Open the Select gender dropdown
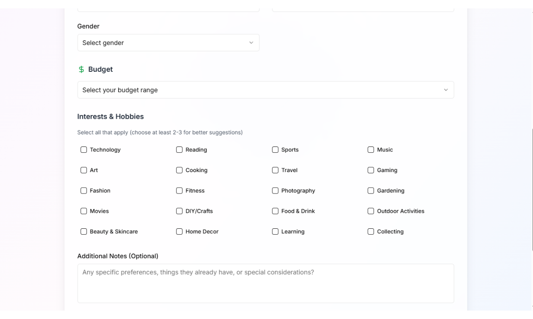Viewport: 533px width, 319px height. coord(168,43)
